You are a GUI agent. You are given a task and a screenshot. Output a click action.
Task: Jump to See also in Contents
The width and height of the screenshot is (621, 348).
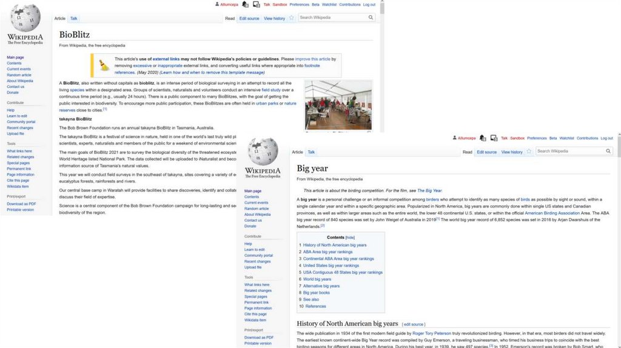[x=311, y=299]
